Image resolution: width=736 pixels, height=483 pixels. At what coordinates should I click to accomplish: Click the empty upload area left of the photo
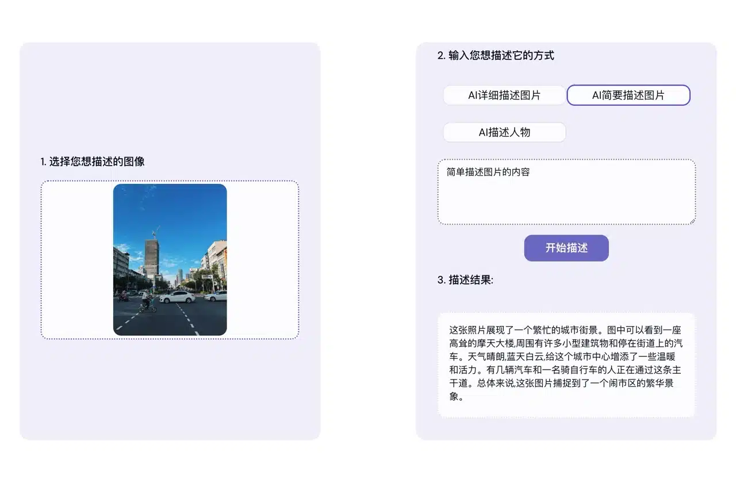pyautogui.click(x=76, y=260)
